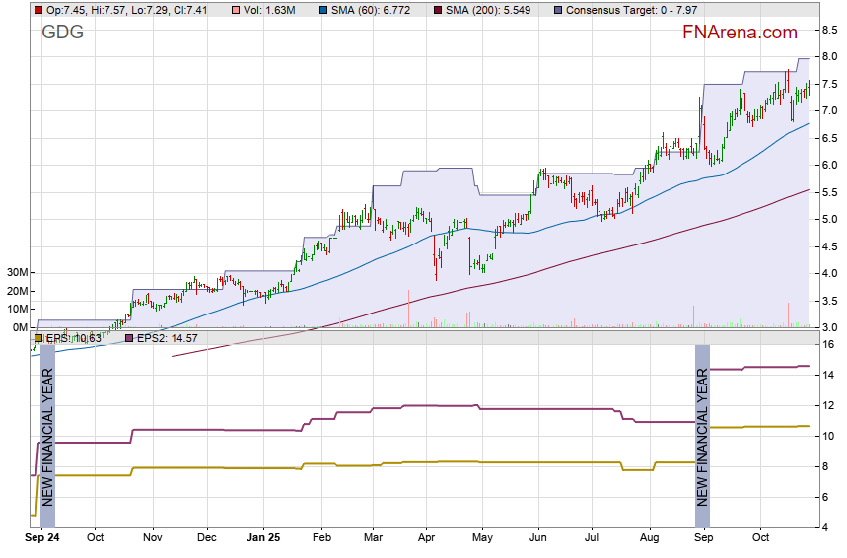Click the Jan 25 date axis label
Screen dimensions: 847x558
click(263, 538)
